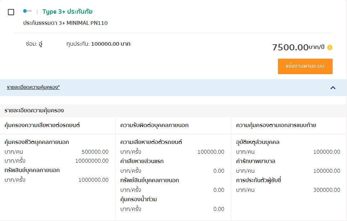This screenshot has width=347, height=221.
Task: Click the อุบัติเหตุส่วนบุคคล personal accident label
Action: (257, 142)
